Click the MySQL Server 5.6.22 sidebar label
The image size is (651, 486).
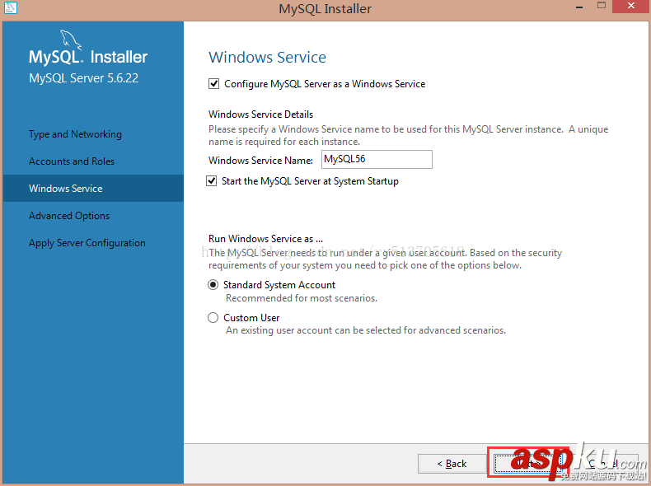[x=83, y=78]
